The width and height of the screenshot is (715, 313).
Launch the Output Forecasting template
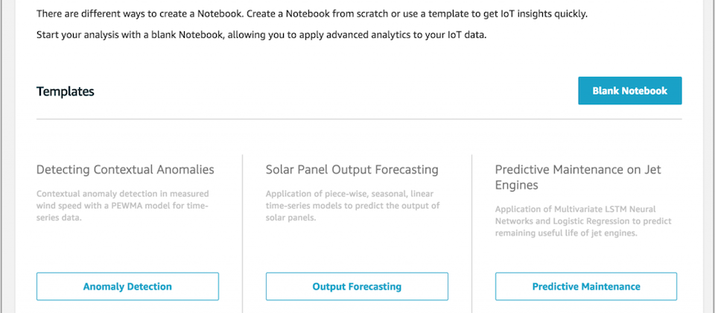[357, 286]
